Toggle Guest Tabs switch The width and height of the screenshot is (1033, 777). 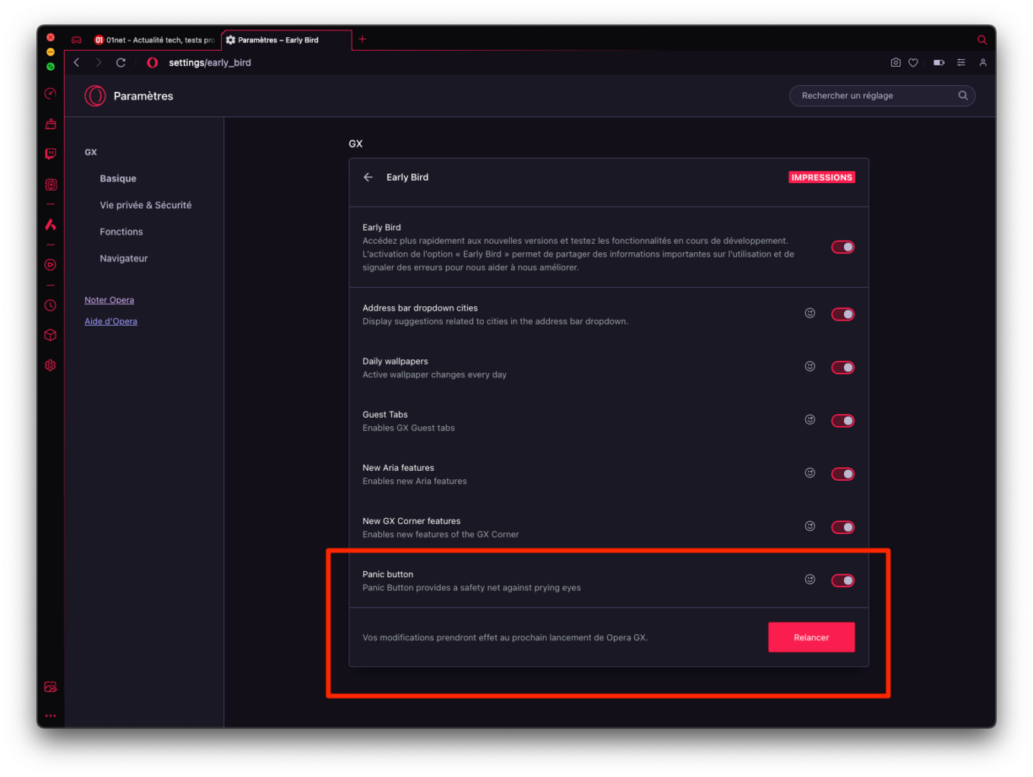point(842,421)
